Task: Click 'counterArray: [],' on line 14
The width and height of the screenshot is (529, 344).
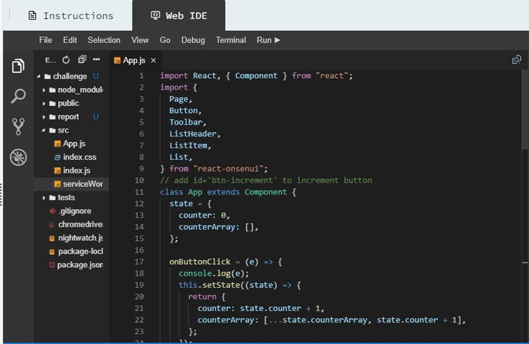Action: pyautogui.click(x=219, y=227)
